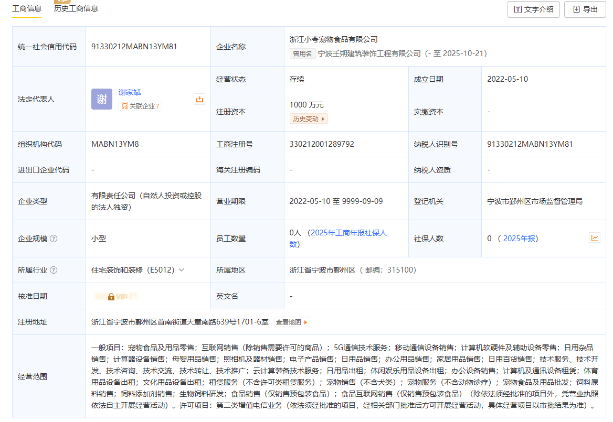Expand 历史变动 under registered capital
Viewport: 613px width, 422px height.
point(309,118)
